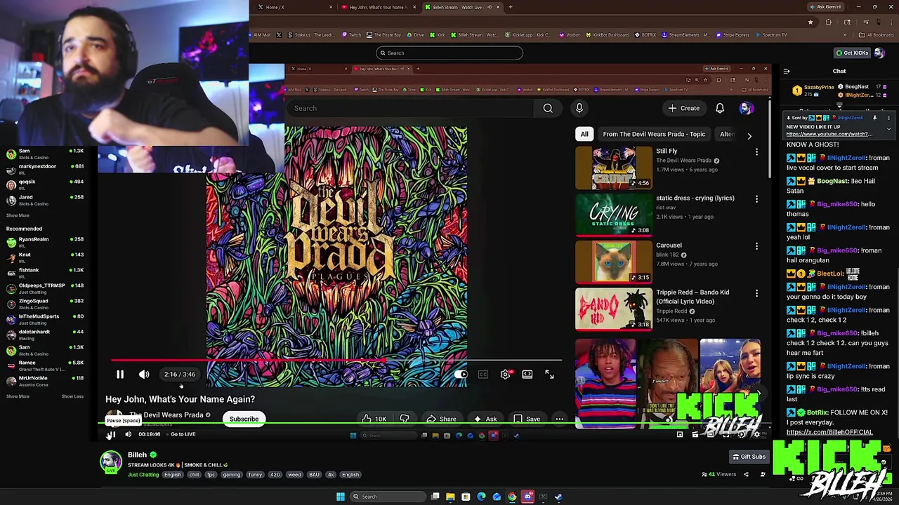The image size is (899, 505).
Task: Open pinned message three-dot options
Action: [x=888, y=118]
